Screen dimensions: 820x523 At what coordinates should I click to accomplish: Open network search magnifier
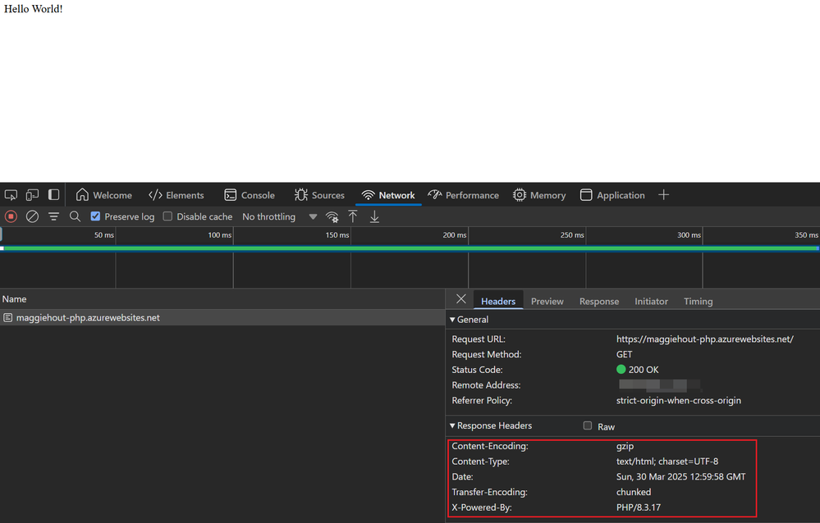click(x=75, y=216)
